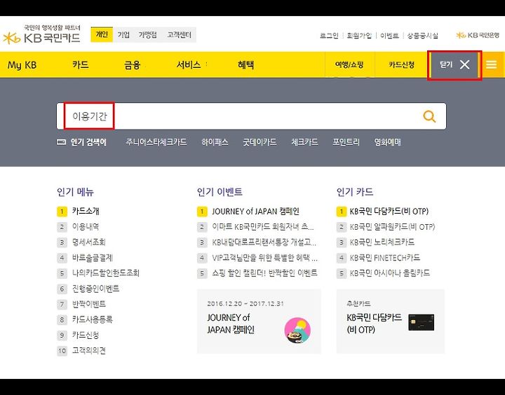Viewport: 505px width, 395px height.
Task: Select the 기업 tab
Action: click(x=123, y=34)
